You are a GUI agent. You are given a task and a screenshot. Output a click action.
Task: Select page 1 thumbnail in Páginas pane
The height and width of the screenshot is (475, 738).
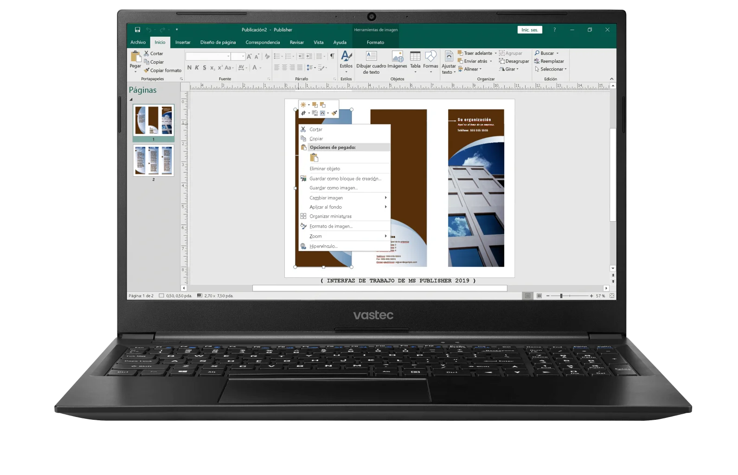[154, 120]
